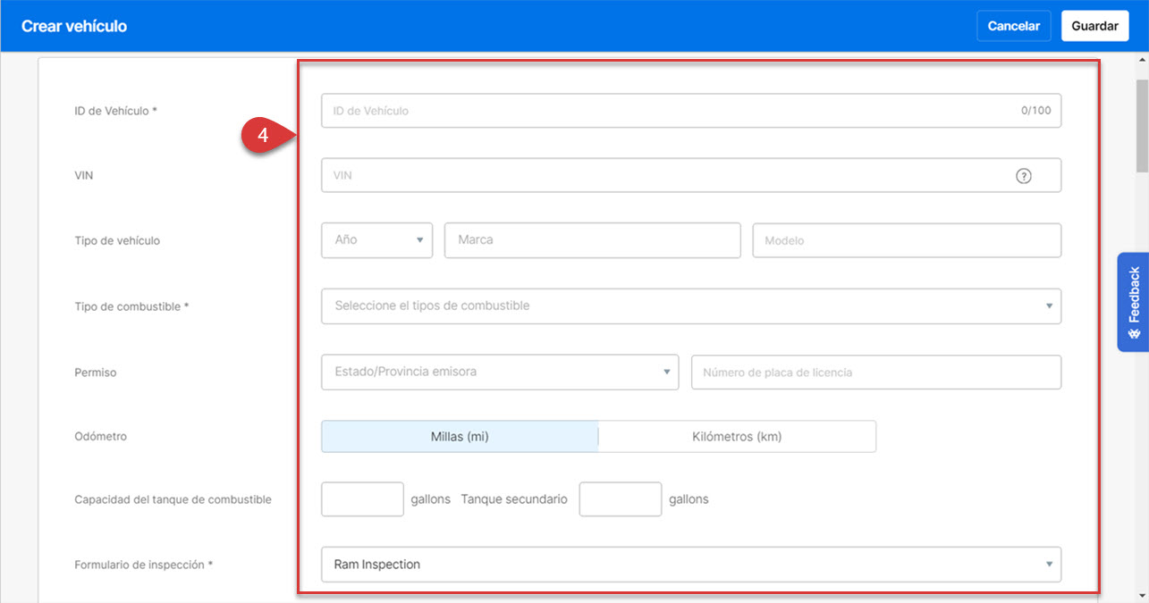The image size is (1149, 603).
Task: Click the Cancelar button
Action: pyautogui.click(x=1014, y=26)
